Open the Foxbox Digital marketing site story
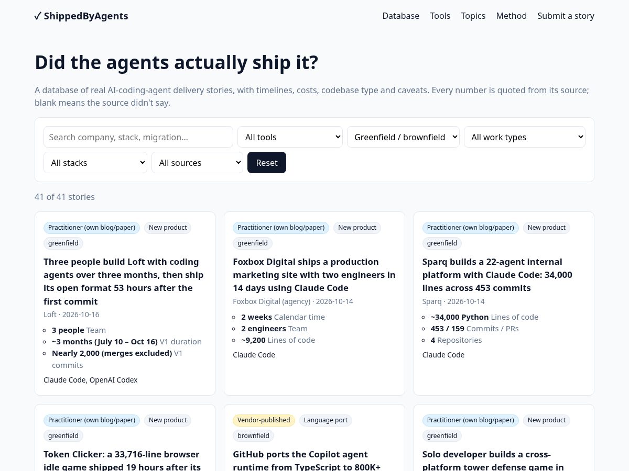The height and width of the screenshot is (471, 629). pos(314,275)
